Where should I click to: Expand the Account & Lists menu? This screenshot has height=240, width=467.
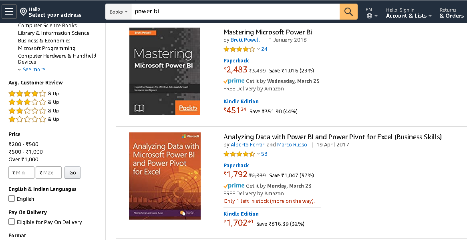(x=409, y=16)
